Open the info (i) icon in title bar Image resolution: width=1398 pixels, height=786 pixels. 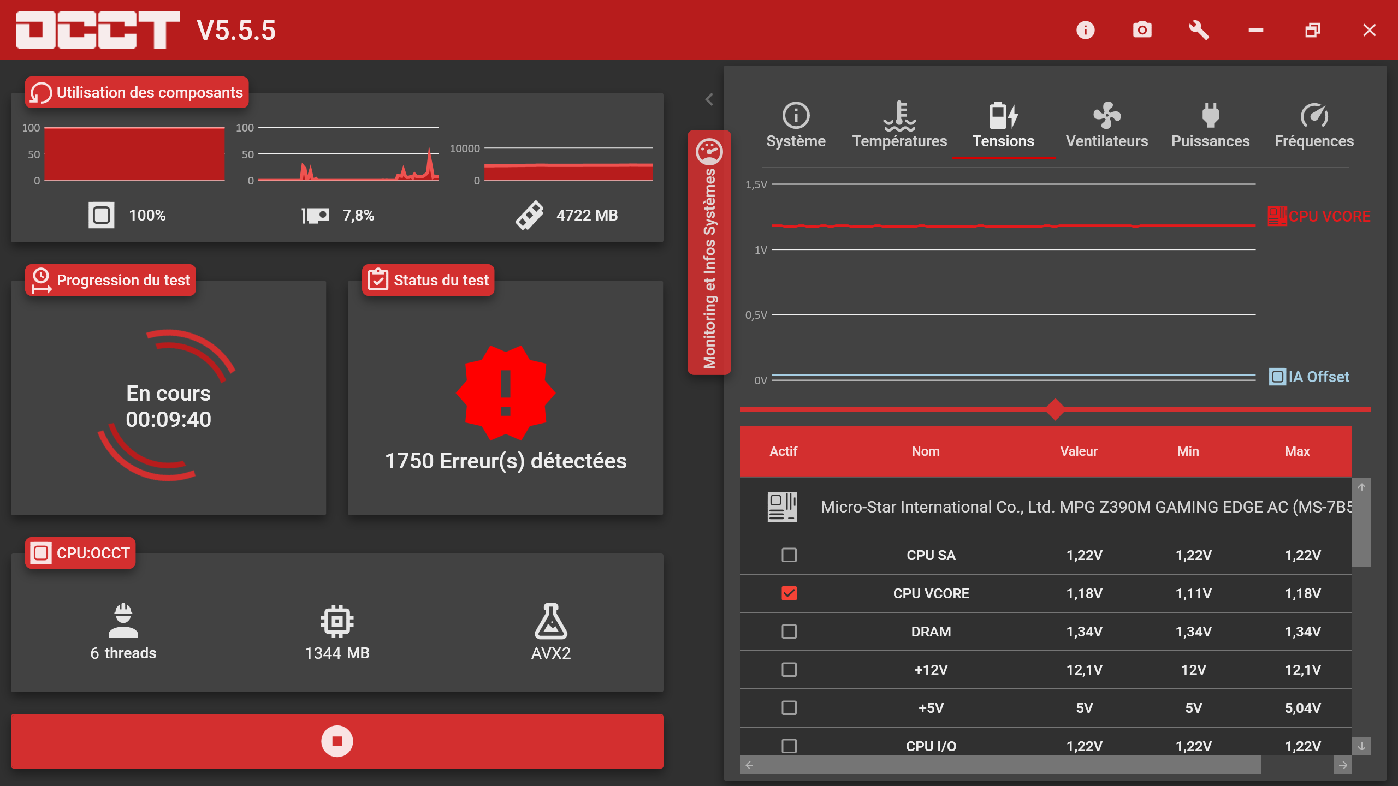[1085, 30]
